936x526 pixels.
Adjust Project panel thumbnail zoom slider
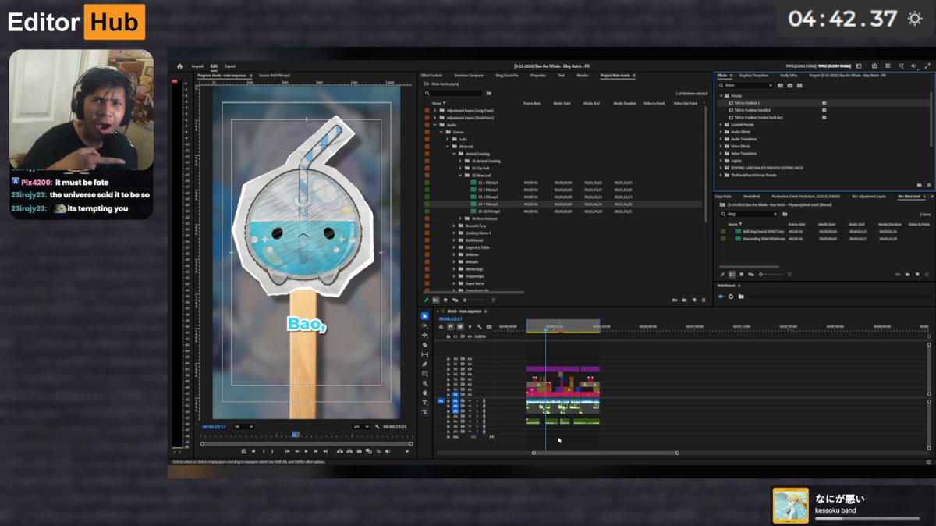[x=476, y=300]
